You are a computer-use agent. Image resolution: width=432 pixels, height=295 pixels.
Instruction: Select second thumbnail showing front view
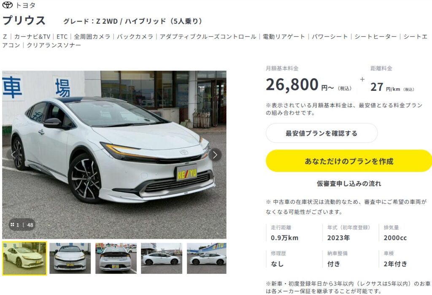pyautogui.click(x=70, y=258)
